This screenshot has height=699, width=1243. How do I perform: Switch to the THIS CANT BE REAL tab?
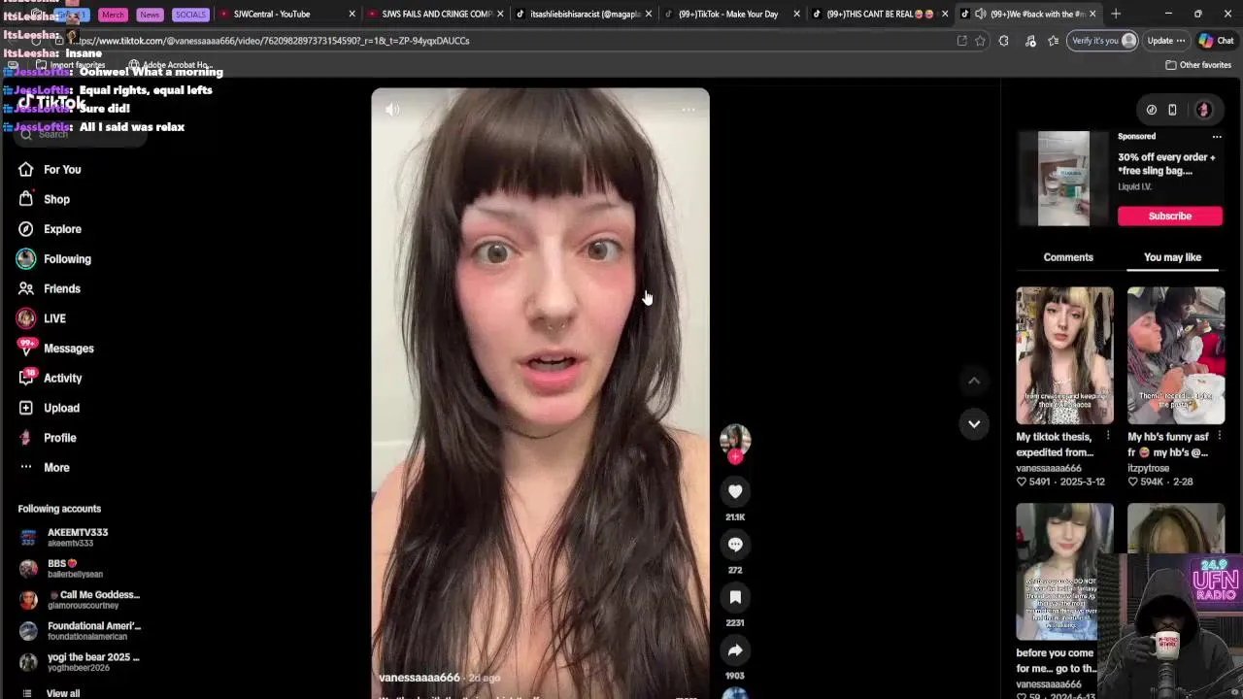(x=879, y=14)
